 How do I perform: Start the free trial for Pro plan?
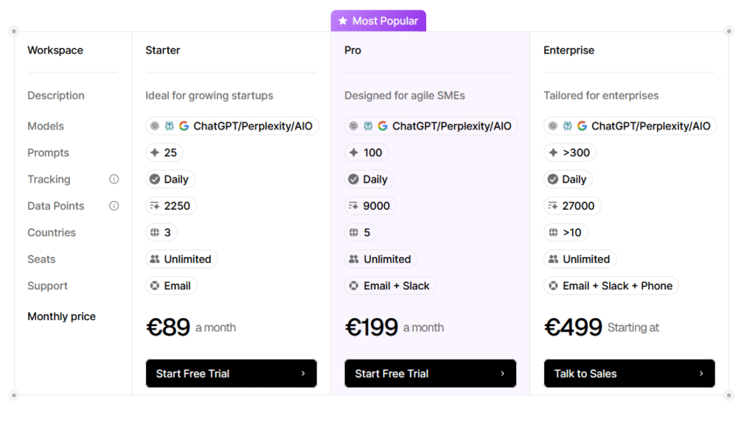tap(430, 373)
